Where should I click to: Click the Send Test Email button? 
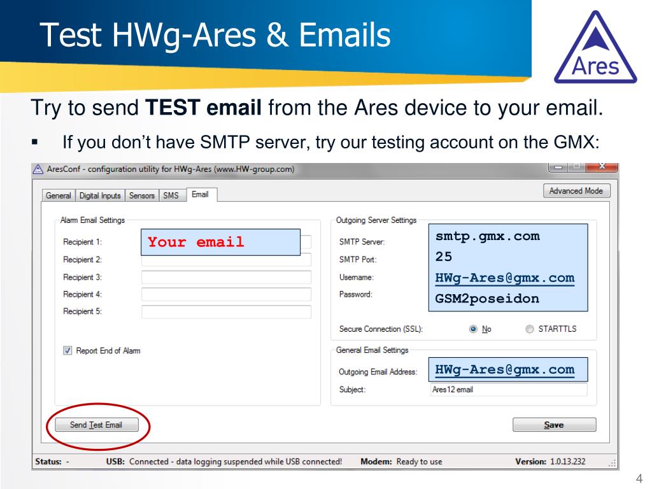[x=97, y=425]
